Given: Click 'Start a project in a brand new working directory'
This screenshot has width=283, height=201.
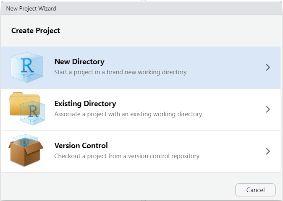Looking at the screenshot, I should pyautogui.click(x=121, y=72).
